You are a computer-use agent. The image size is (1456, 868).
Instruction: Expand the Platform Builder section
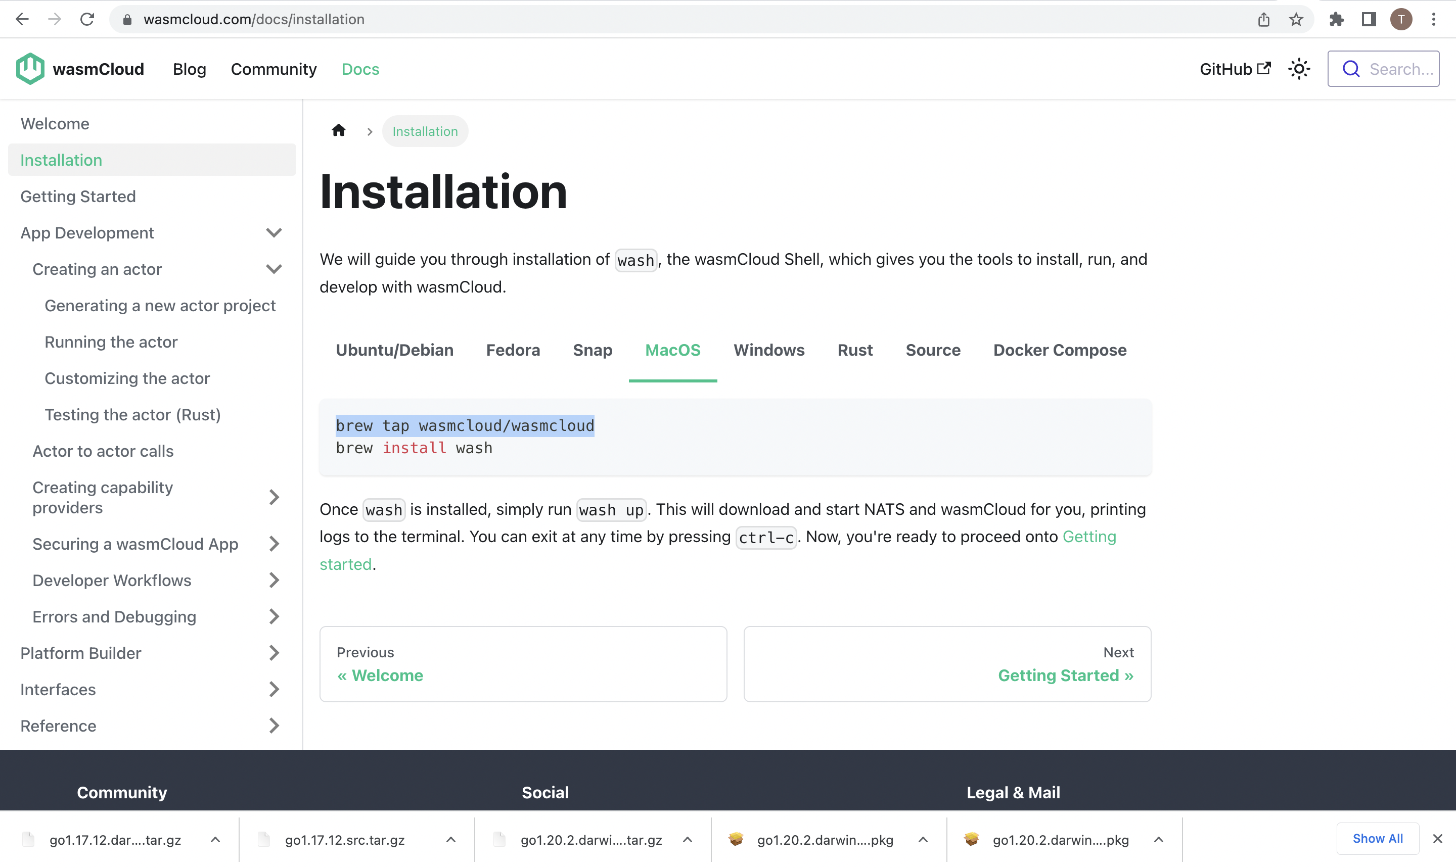pos(274,653)
